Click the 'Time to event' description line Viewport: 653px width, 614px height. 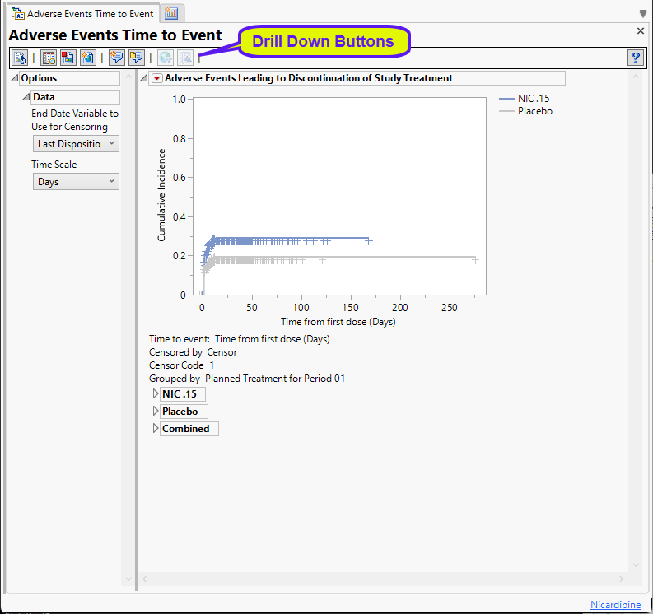pyautogui.click(x=240, y=339)
